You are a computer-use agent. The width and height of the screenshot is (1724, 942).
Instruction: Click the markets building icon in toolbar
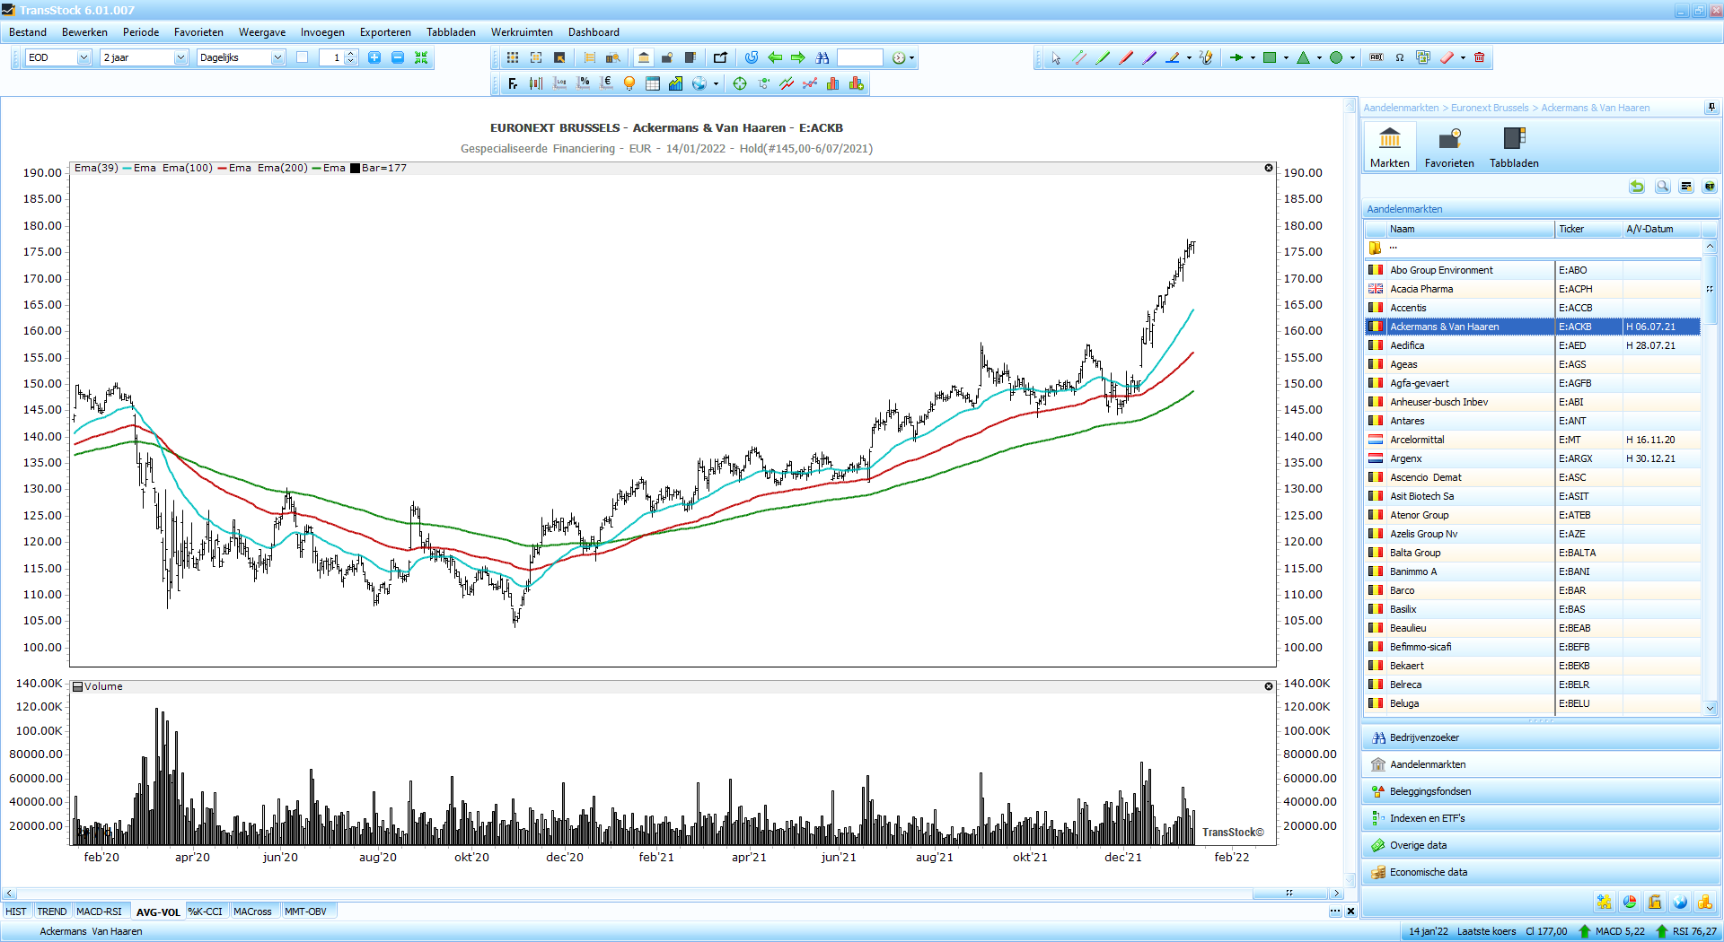[x=644, y=57]
